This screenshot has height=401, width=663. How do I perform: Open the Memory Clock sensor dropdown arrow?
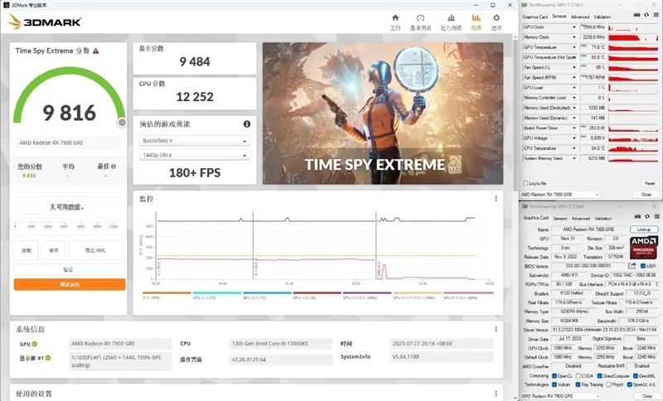[x=574, y=37]
